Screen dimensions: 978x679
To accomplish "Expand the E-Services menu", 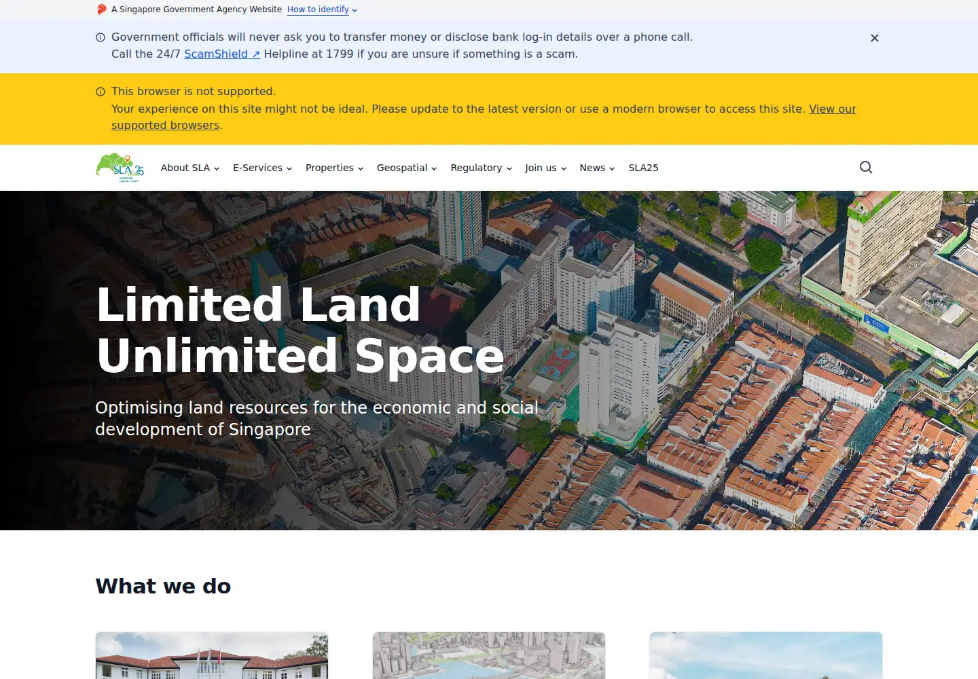I will point(262,168).
